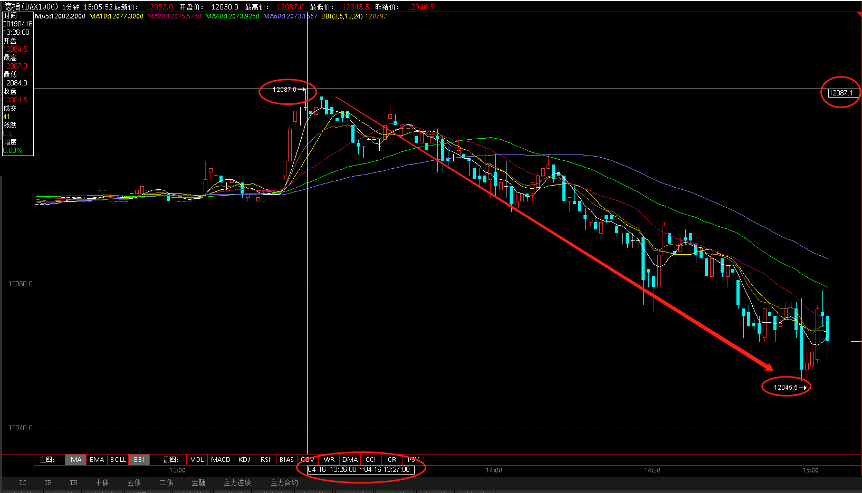862x493 pixels.
Task: Switch to the 十债 tab
Action: pos(102,483)
